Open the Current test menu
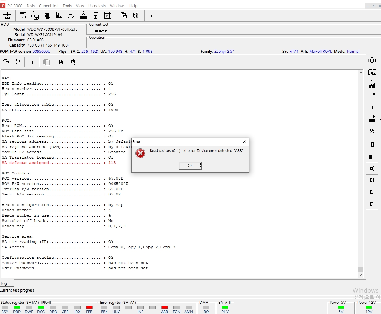The image size is (381, 314). (x=49, y=6)
